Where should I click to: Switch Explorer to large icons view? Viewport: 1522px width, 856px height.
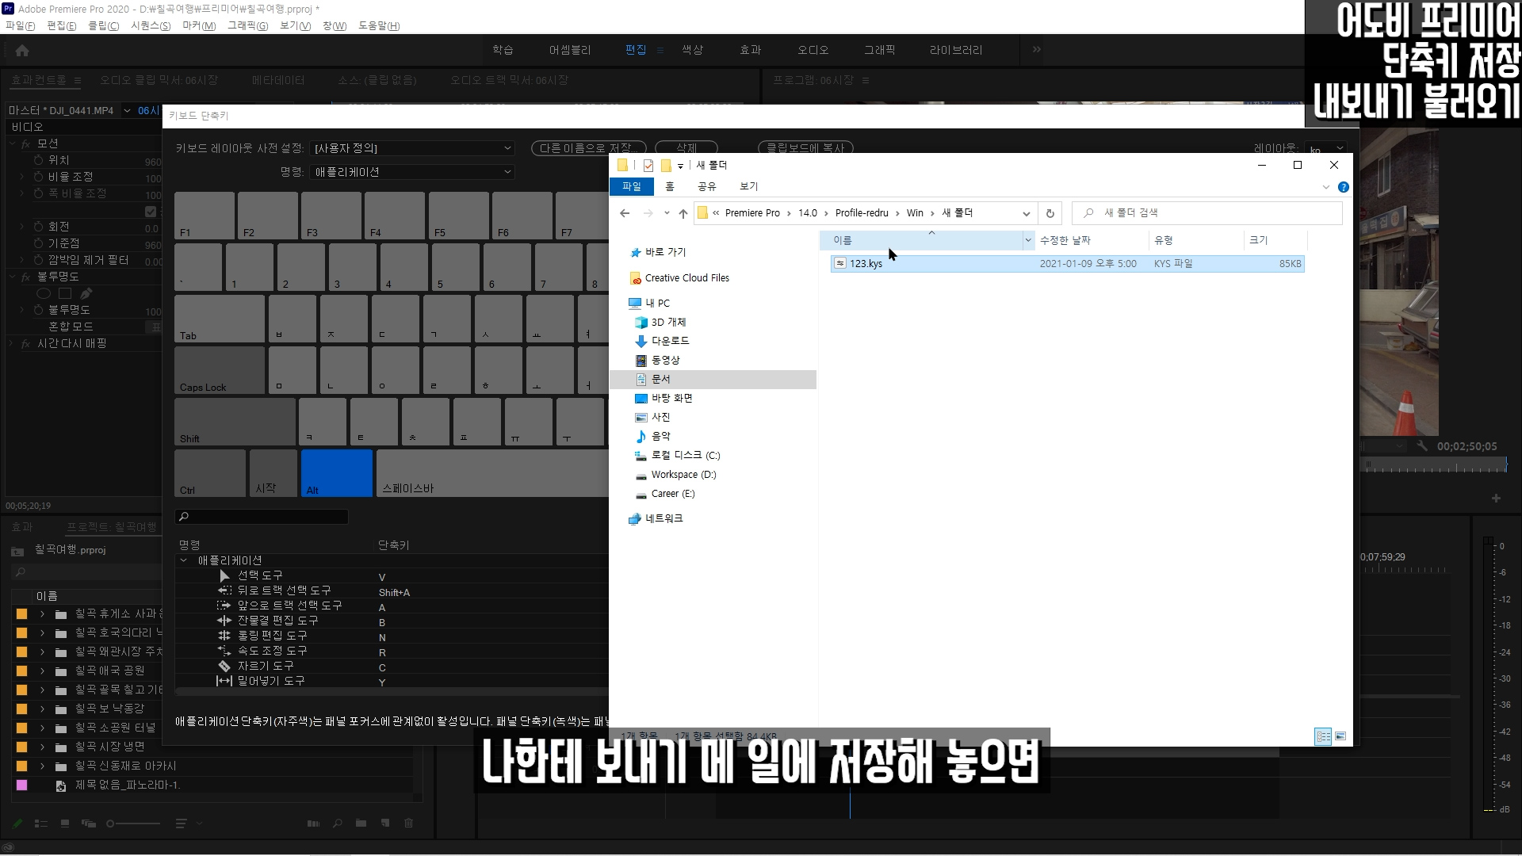point(1340,736)
